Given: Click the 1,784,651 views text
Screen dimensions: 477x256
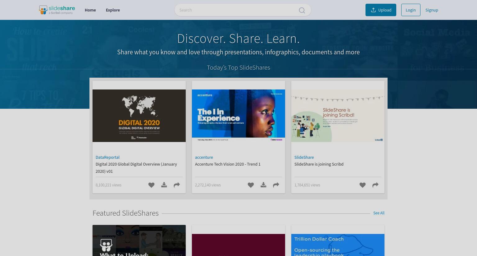Looking at the screenshot, I should 307,185.
